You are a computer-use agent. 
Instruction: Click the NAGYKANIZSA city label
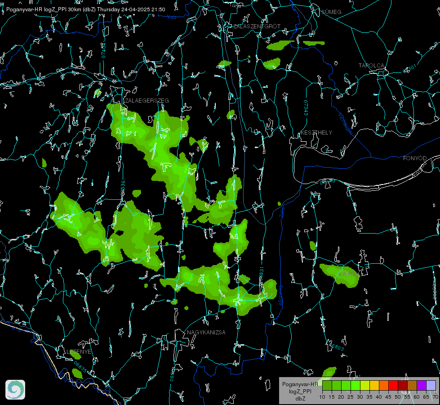[206, 333]
